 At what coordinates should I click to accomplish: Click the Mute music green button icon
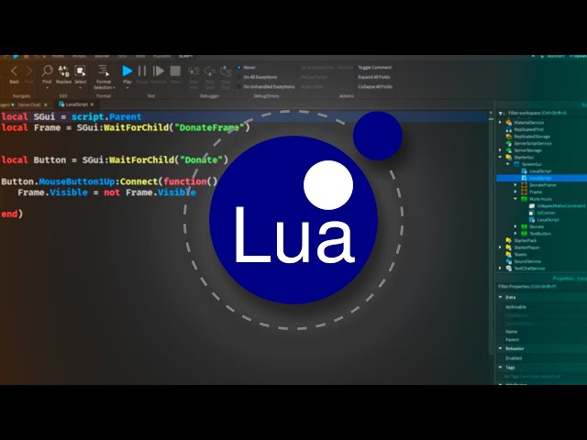[x=525, y=199]
